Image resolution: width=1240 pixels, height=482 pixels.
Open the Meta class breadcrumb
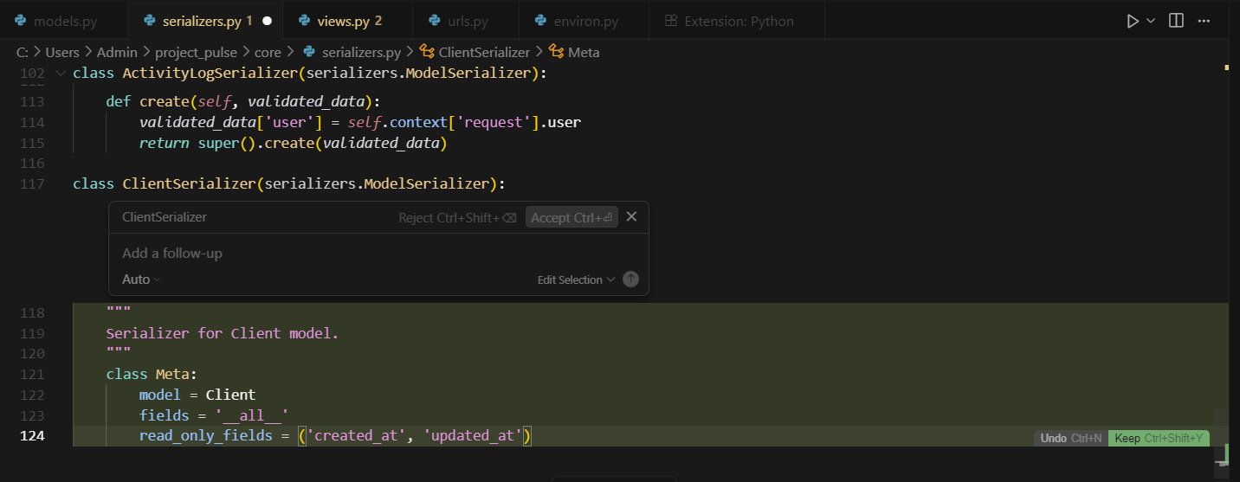click(x=584, y=52)
